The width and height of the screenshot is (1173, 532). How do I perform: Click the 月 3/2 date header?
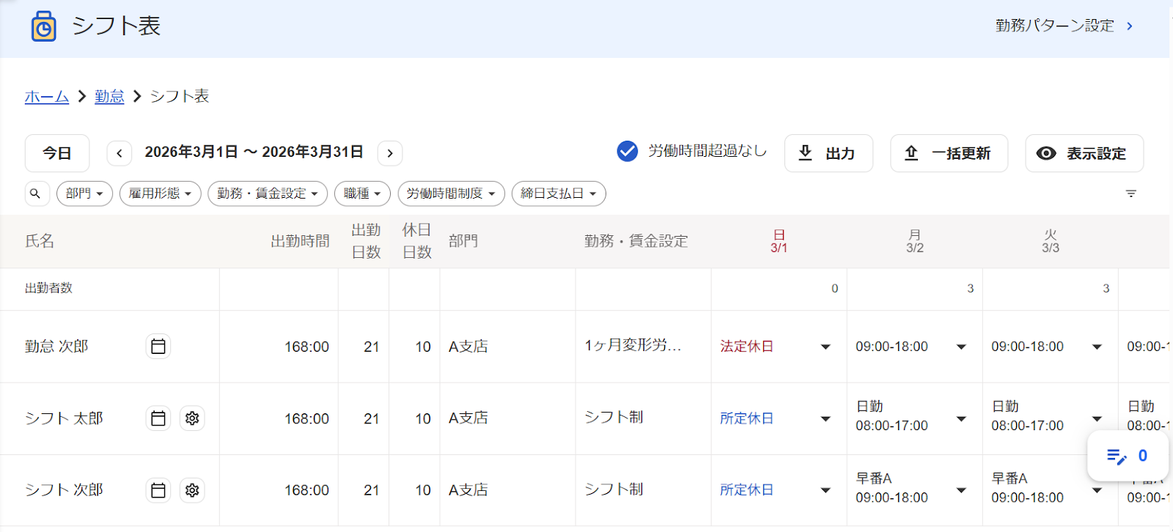(x=914, y=241)
